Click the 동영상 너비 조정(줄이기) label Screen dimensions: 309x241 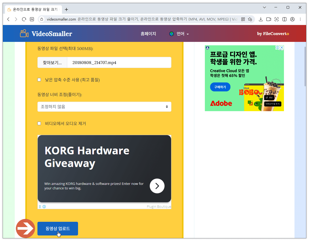coord(60,95)
